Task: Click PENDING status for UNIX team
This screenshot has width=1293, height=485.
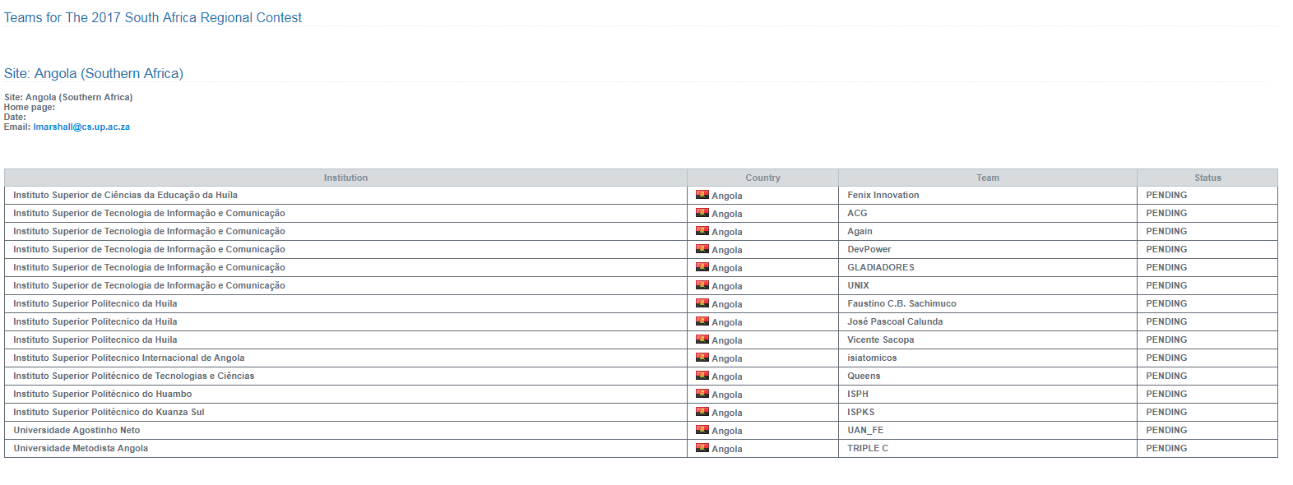Action: point(1166,285)
